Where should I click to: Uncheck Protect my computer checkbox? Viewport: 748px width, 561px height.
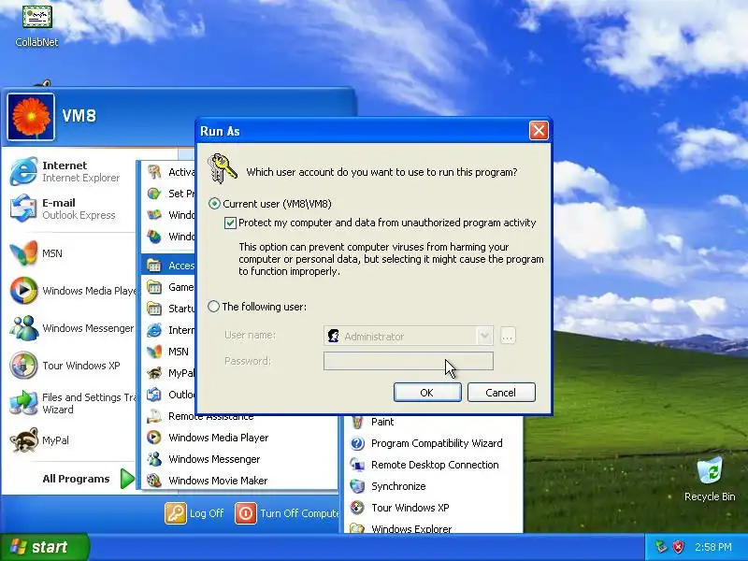click(x=230, y=223)
